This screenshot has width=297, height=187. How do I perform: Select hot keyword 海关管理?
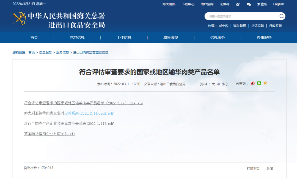240,26
